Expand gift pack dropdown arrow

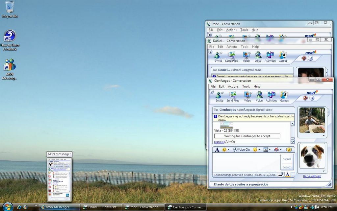[281, 150]
